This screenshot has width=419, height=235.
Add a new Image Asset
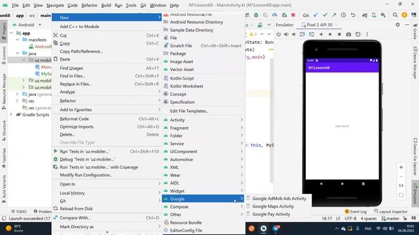point(203,61)
